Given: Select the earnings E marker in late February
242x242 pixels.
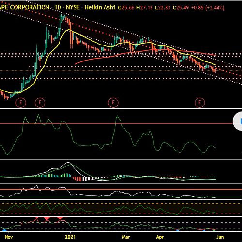Looking at the screenshot, I should 113,103.
